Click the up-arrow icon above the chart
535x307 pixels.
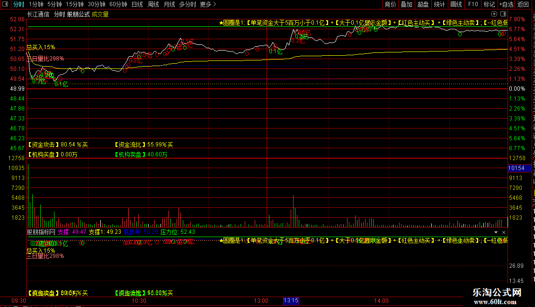click(494, 14)
